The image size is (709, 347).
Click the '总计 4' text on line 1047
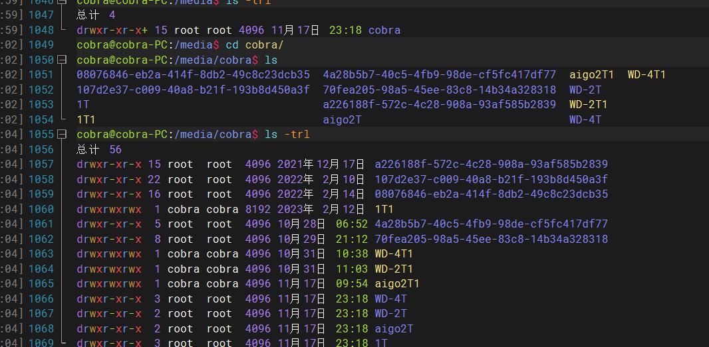pos(96,15)
